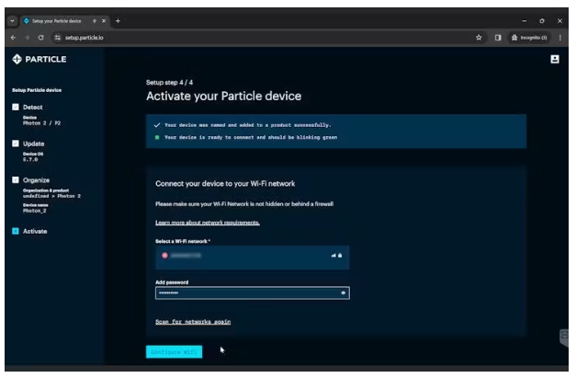Close the Setup your Particle device tab
This screenshot has height=378, width=576.
[104, 21]
